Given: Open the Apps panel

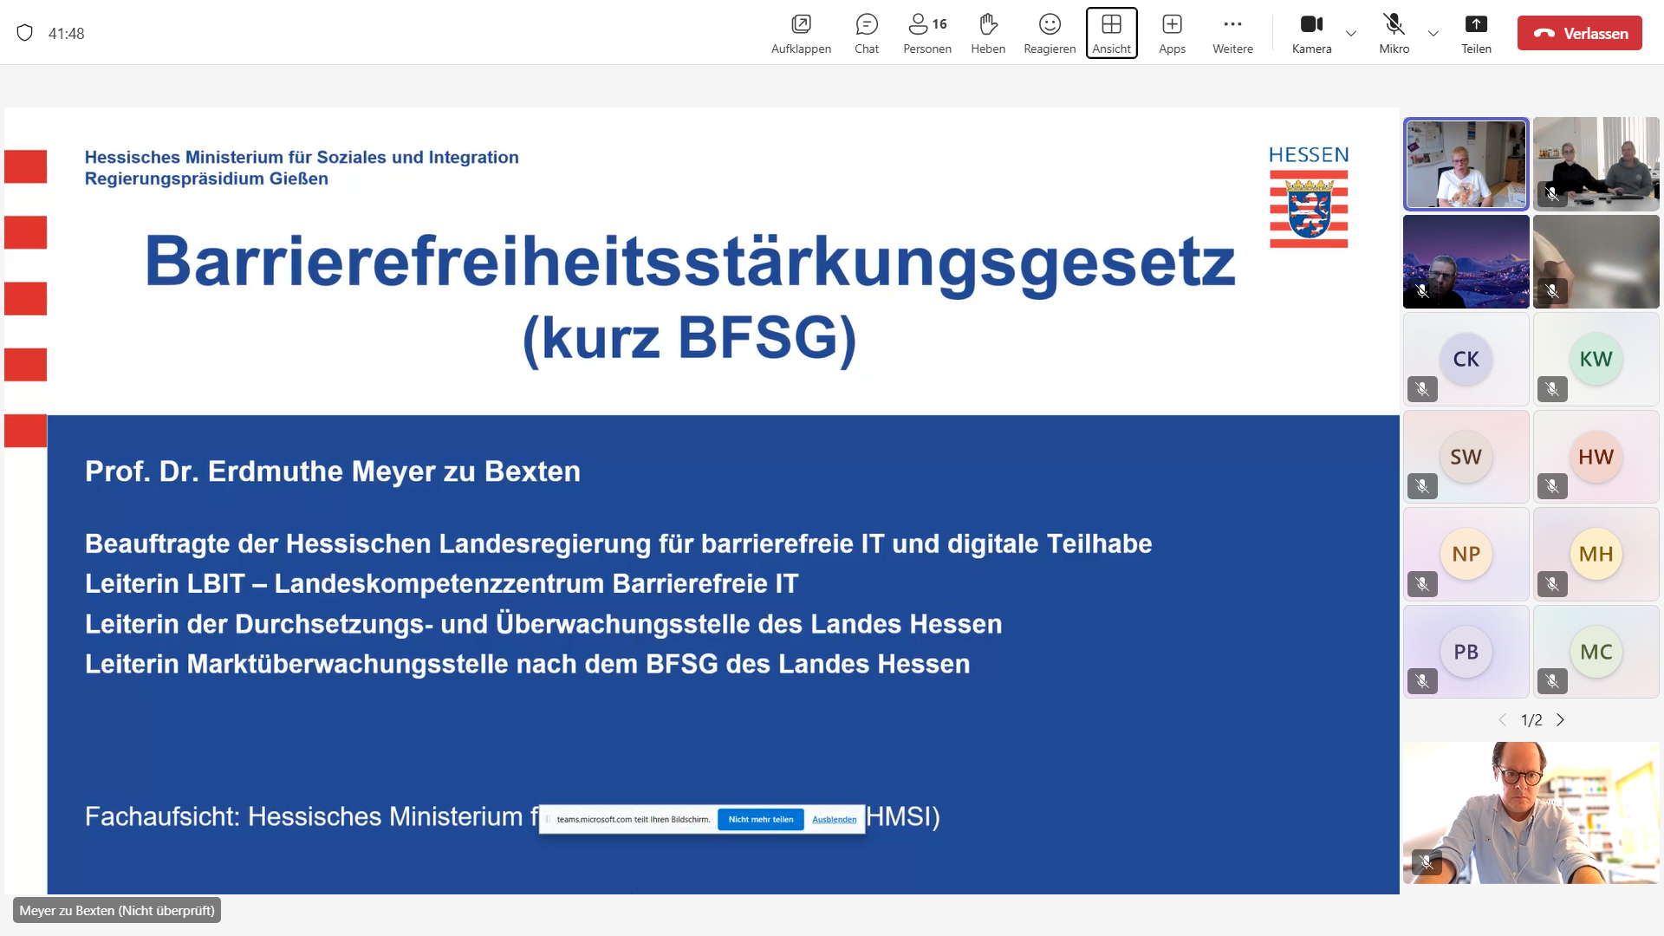Looking at the screenshot, I should tap(1172, 34).
